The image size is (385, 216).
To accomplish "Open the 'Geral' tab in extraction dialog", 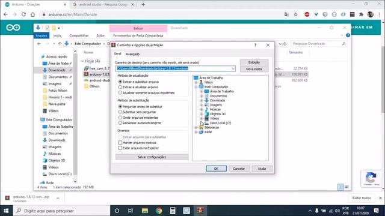I will click(x=117, y=53).
